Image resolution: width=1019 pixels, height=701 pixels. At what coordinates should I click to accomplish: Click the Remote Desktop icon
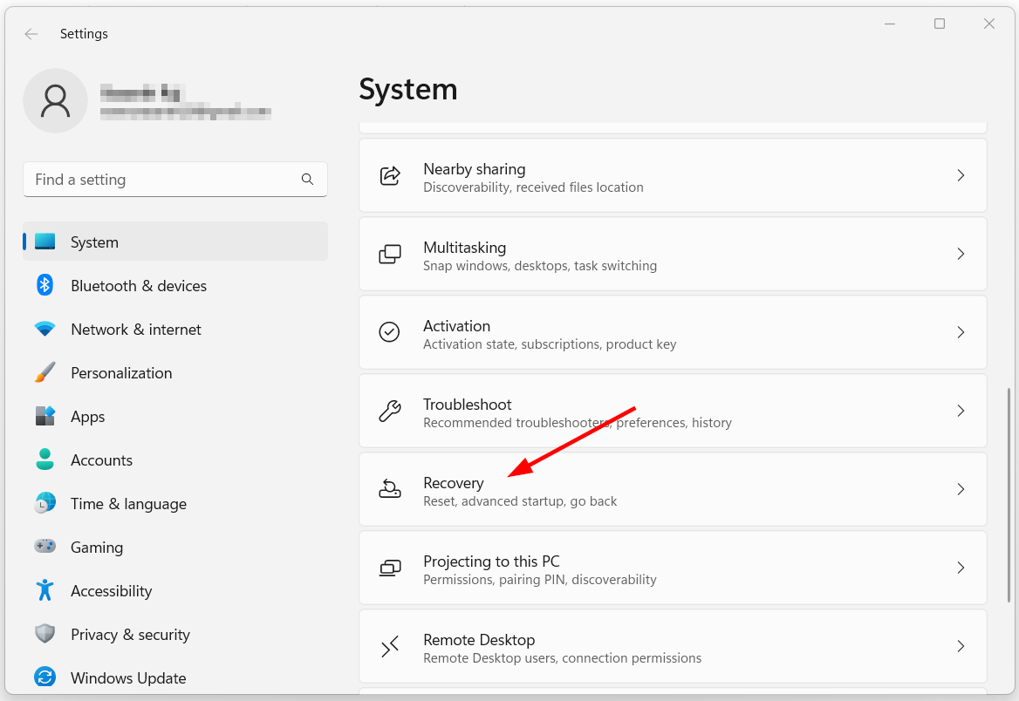click(x=390, y=646)
